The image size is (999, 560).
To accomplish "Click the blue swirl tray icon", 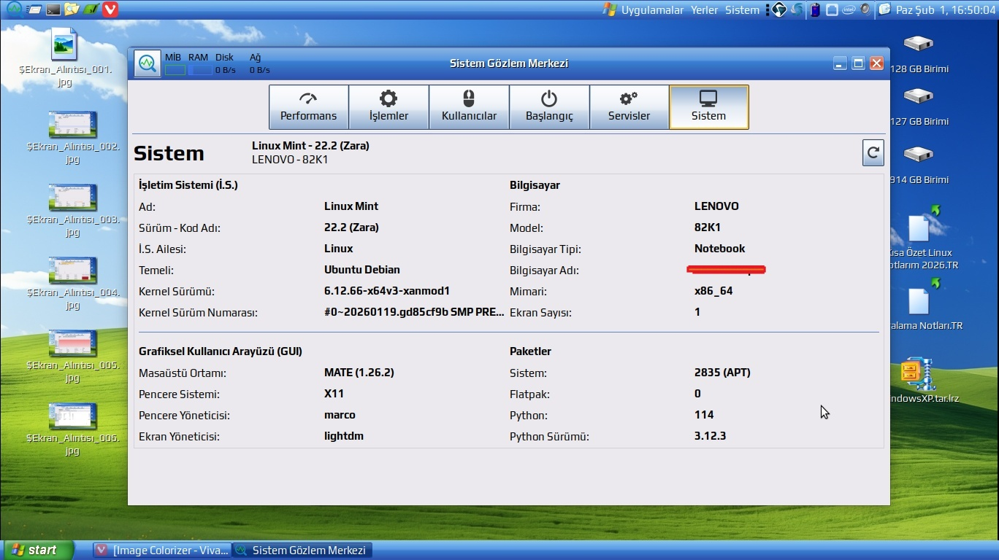I will (797, 10).
